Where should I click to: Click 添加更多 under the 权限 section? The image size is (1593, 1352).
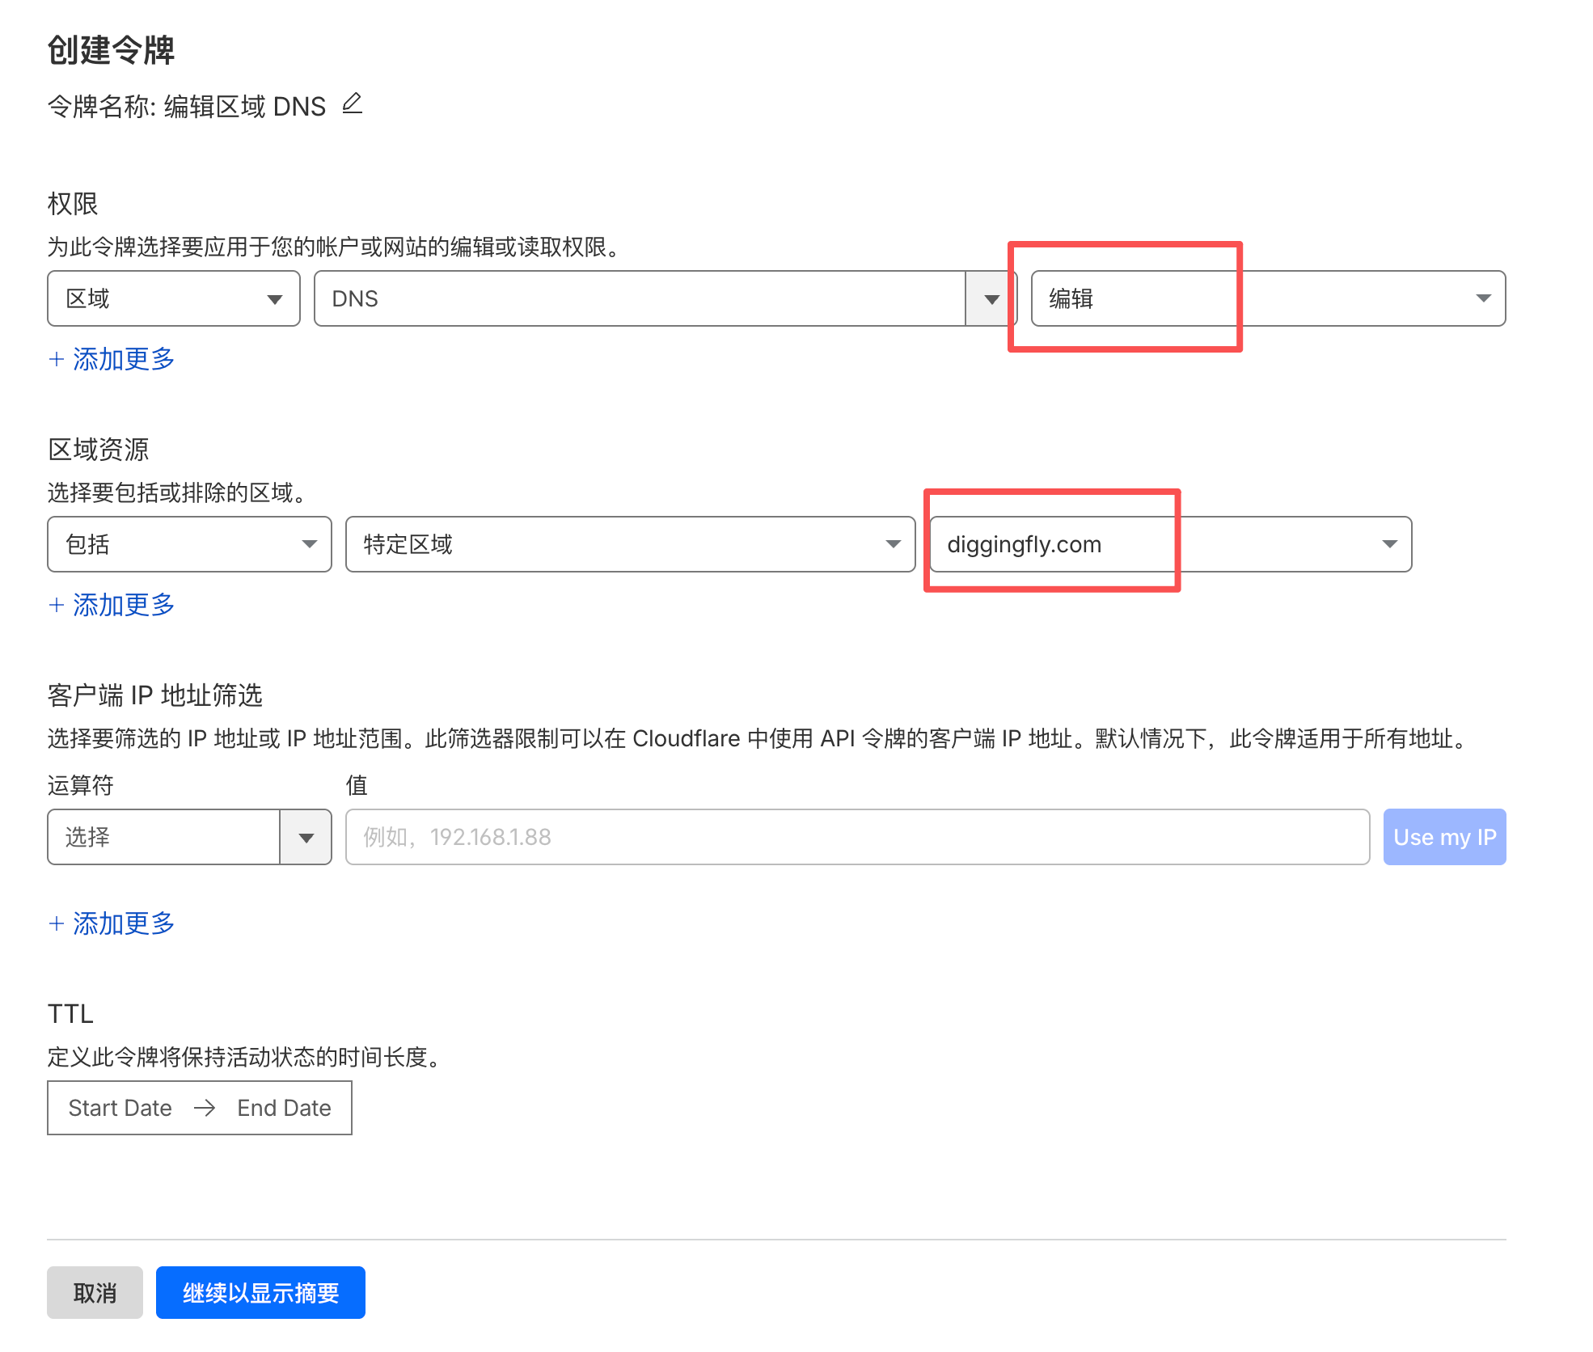[112, 359]
